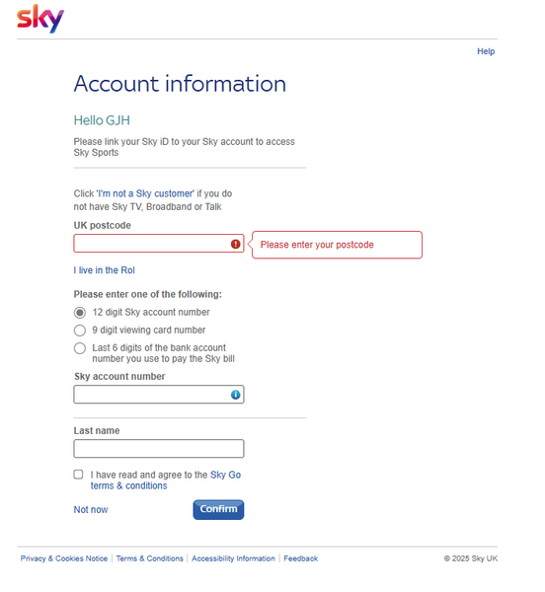Select 12 digit Sky account number option
Viewport: 545px width, 592px height.
(80, 313)
